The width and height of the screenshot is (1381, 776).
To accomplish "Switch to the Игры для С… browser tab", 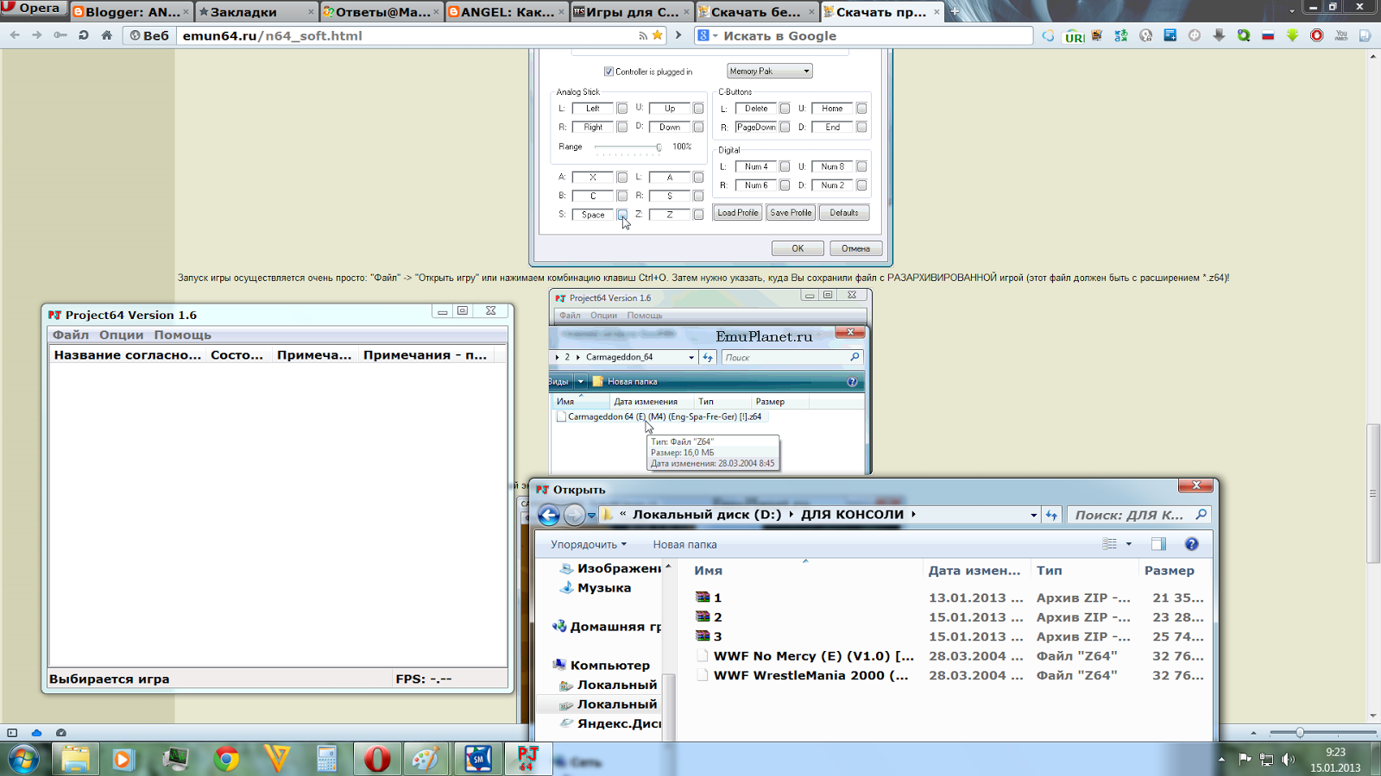I will [x=631, y=12].
